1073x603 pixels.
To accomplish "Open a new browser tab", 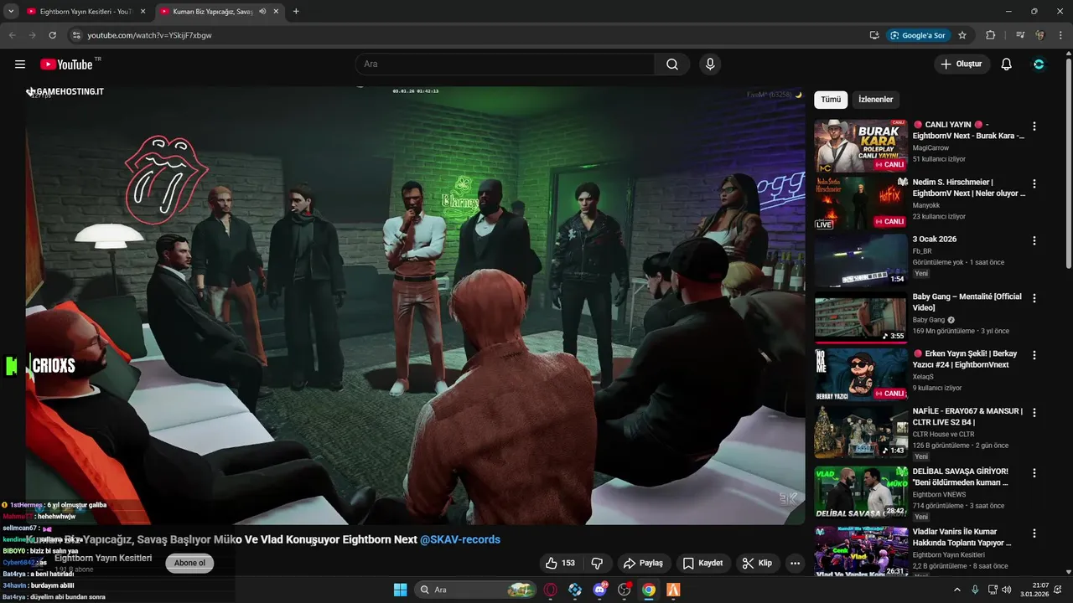I will [296, 12].
